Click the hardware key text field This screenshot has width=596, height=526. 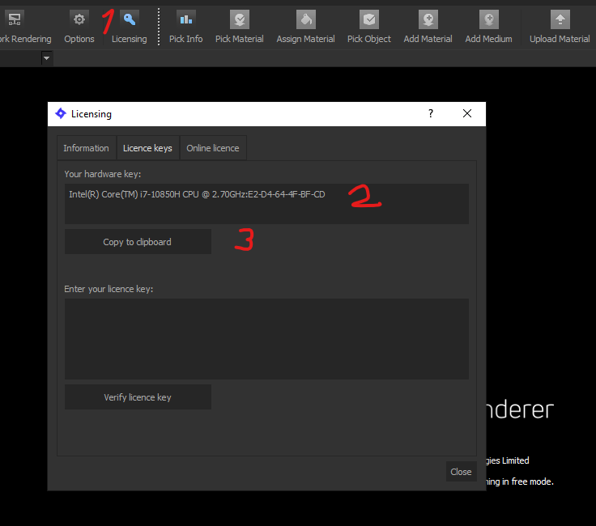pos(266,203)
